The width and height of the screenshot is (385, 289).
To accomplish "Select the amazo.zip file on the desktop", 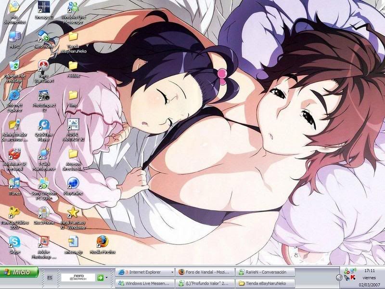I will (x=73, y=245).
